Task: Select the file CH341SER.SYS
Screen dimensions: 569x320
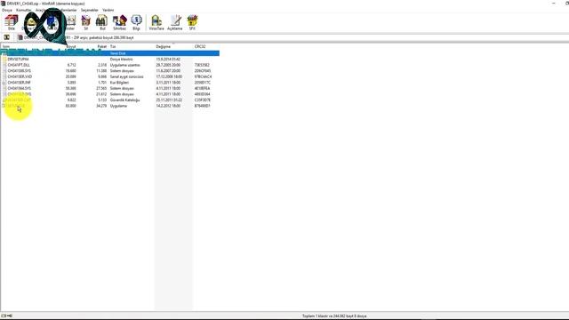Action: pos(20,94)
